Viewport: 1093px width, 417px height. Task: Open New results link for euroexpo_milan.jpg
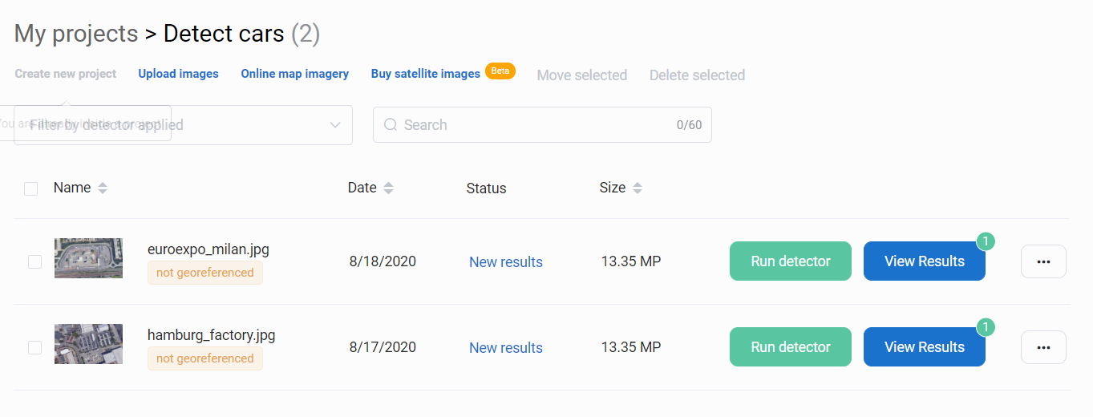(x=505, y=262)
